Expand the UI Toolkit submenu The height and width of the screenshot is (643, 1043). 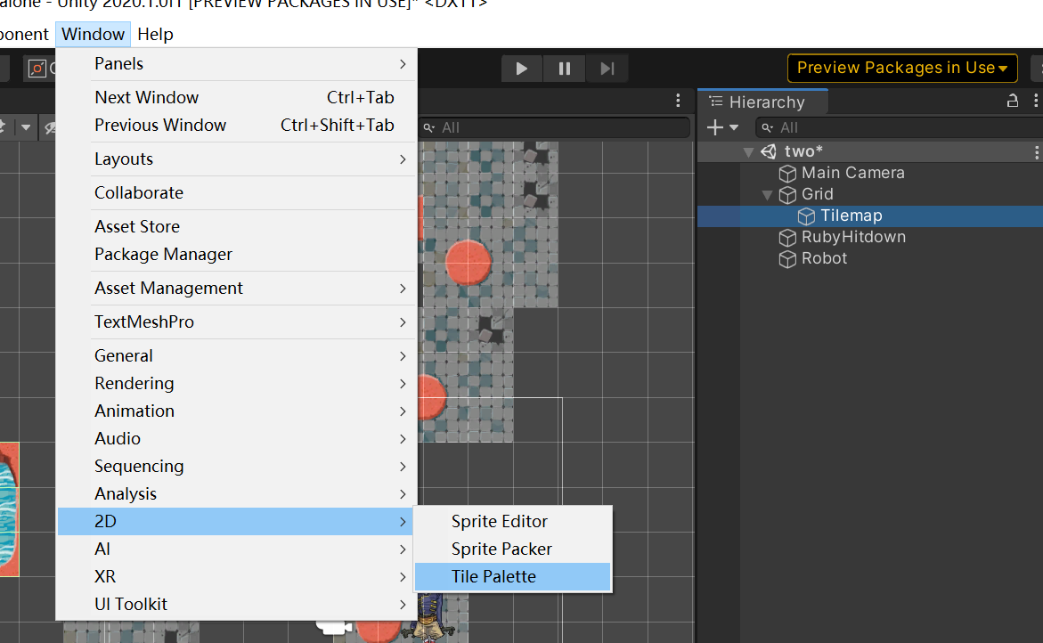pos(237,605)
